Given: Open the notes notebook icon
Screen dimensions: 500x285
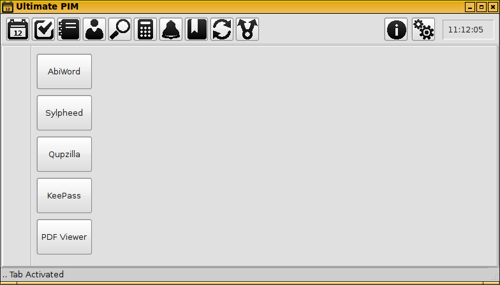Looking at the screenshot, I should (69, 29).
